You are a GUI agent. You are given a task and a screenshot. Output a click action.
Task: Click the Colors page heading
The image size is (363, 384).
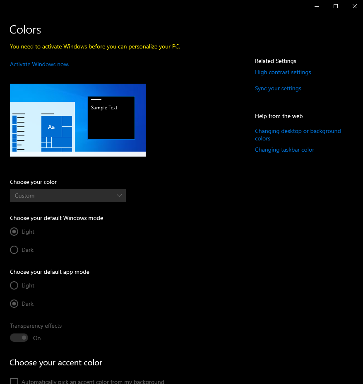[25, 30]
